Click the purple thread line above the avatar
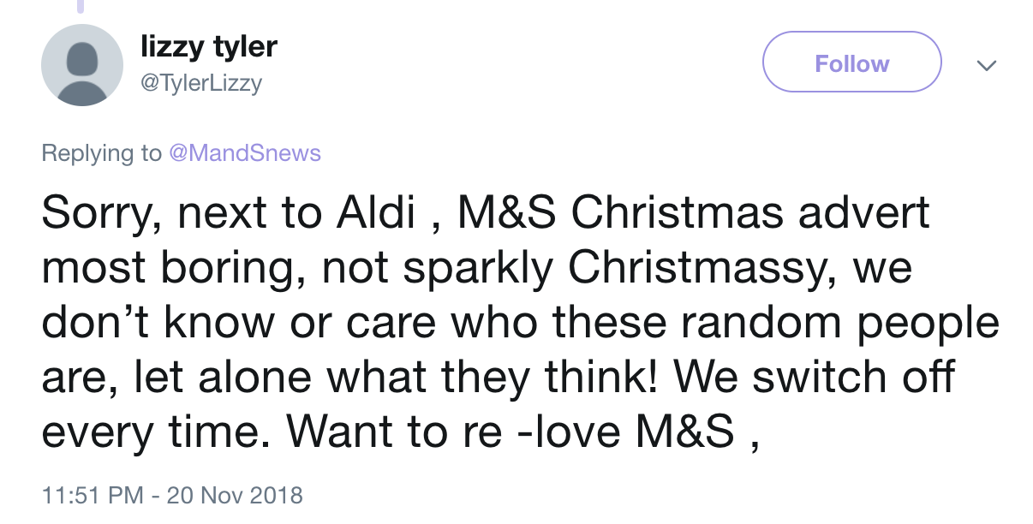The width and height of the screenshot is (1033, 524). click(x=82, y=6)
